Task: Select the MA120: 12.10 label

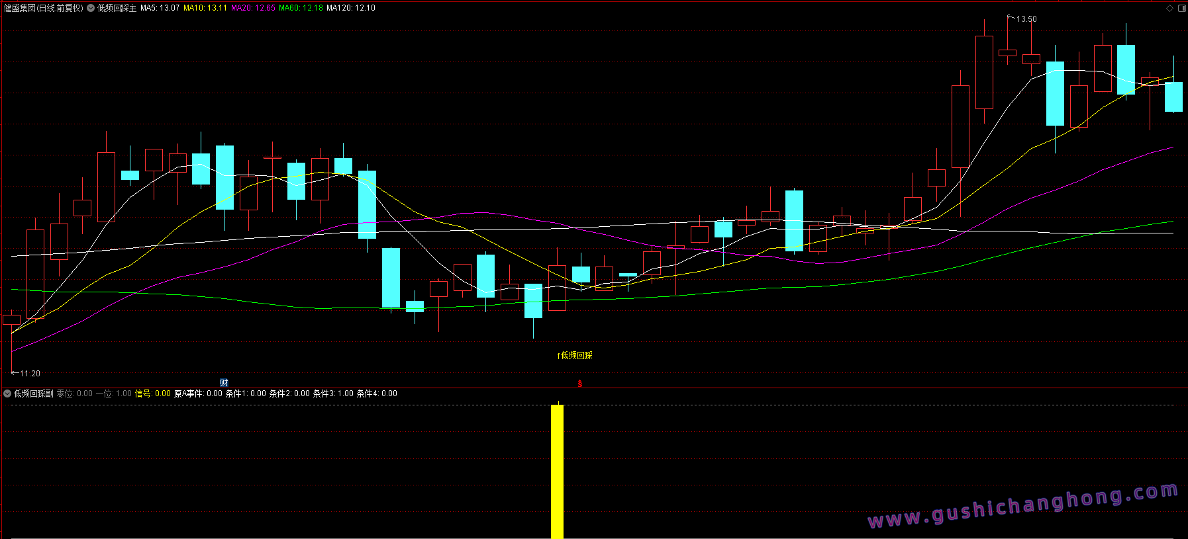Action: point(351,8)
